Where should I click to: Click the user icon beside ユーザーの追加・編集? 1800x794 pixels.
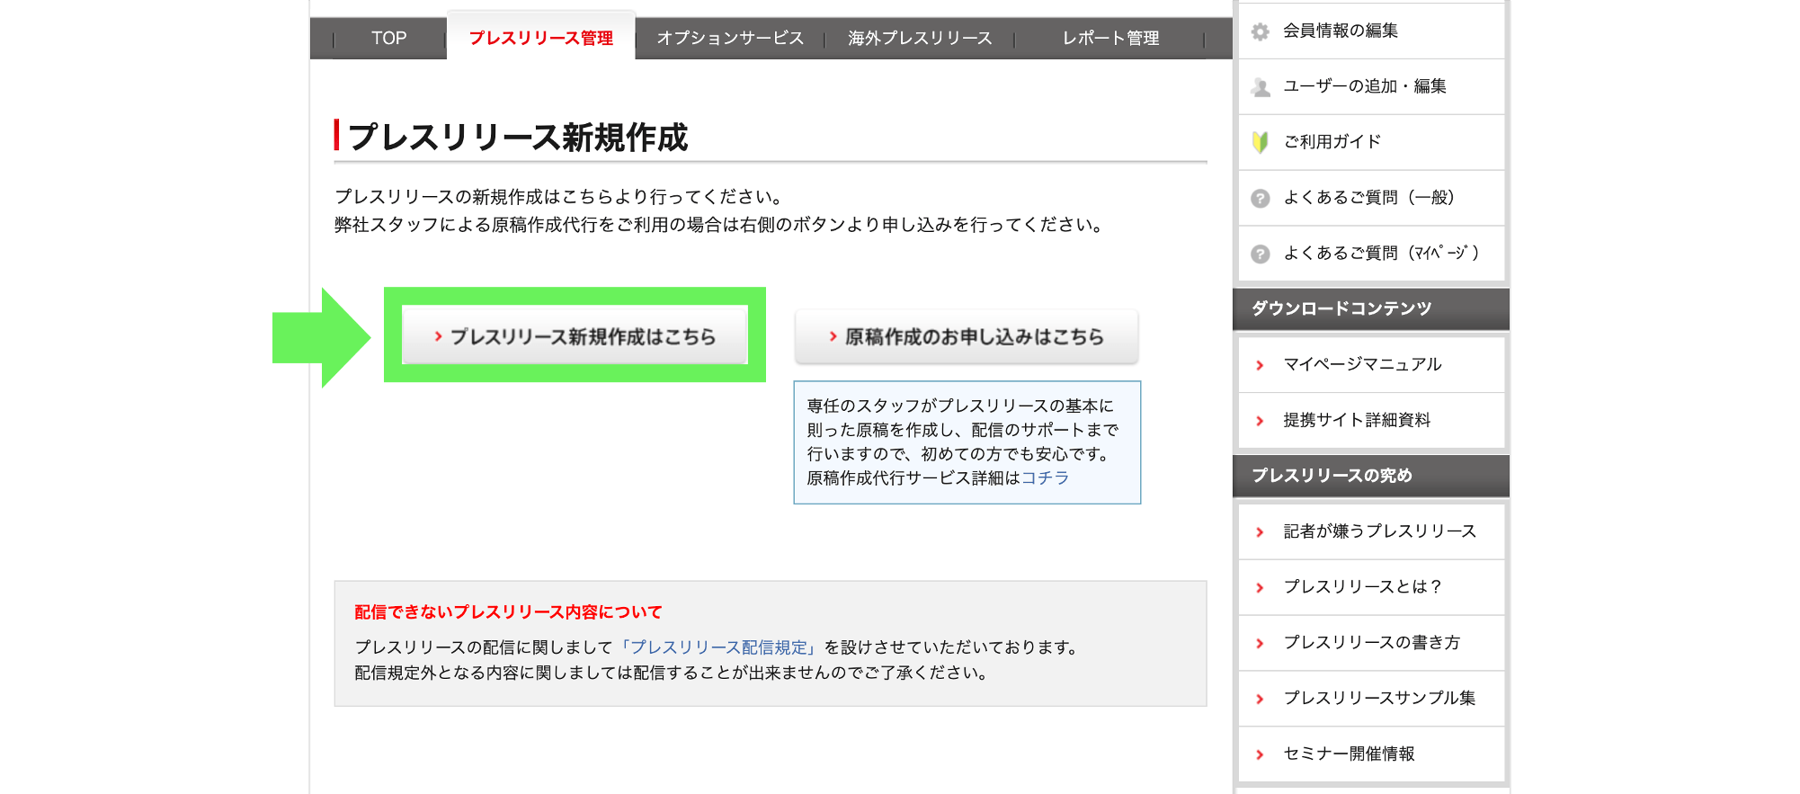pos(1261,87)
